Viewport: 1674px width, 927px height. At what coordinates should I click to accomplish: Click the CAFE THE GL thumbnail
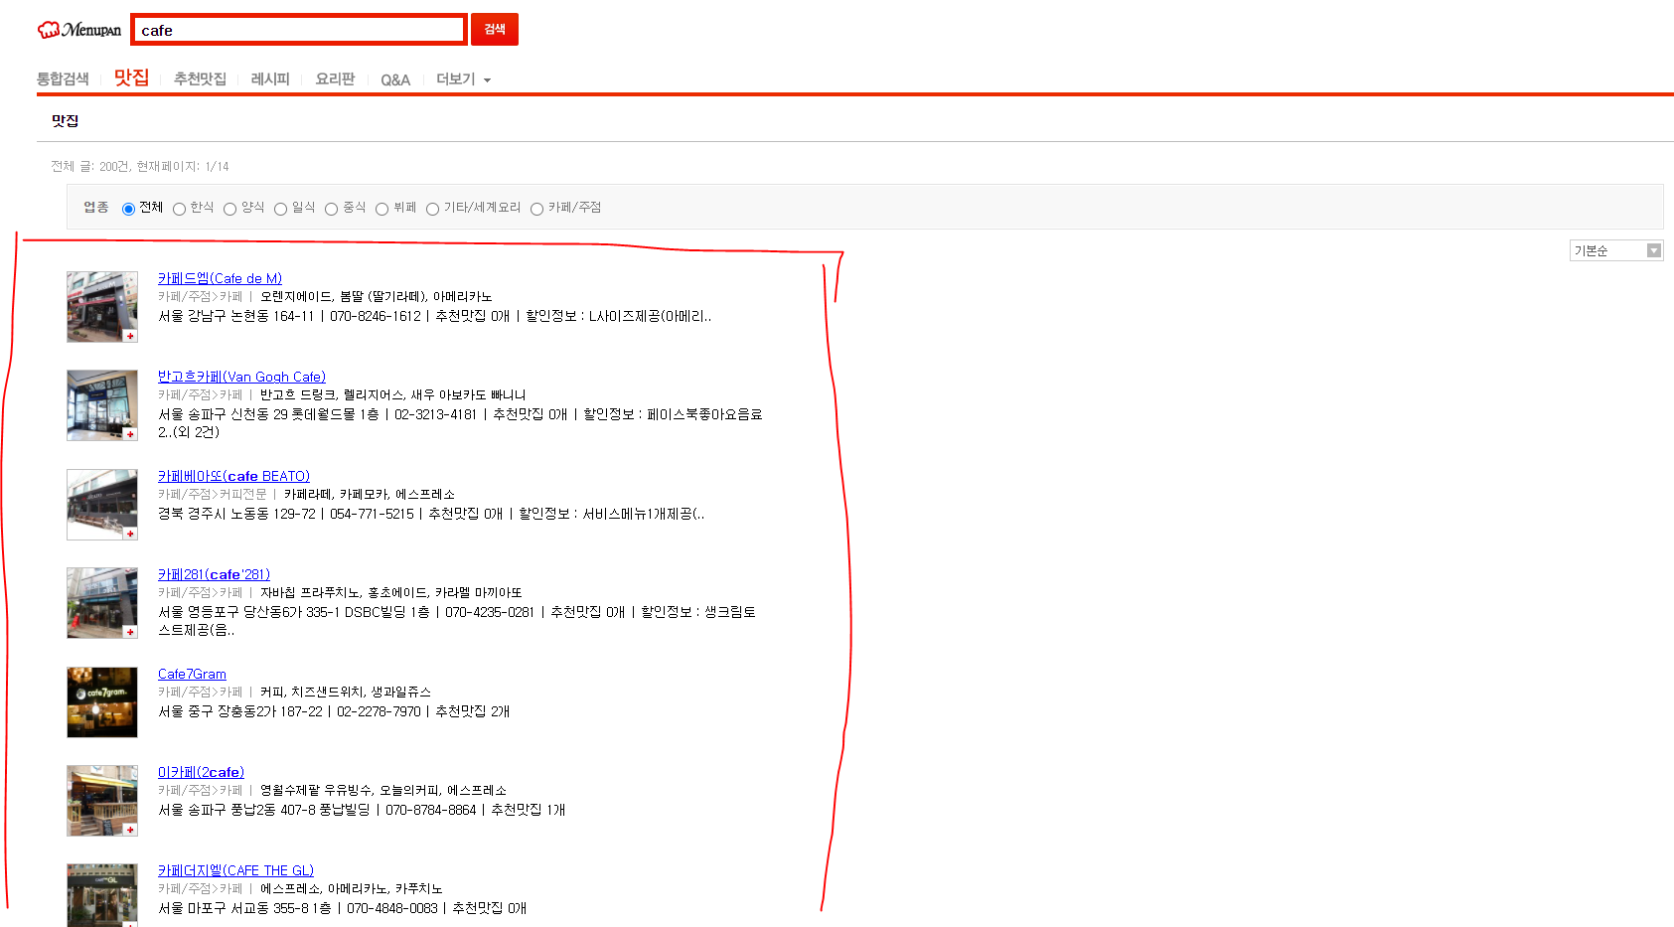coord(102,895)
